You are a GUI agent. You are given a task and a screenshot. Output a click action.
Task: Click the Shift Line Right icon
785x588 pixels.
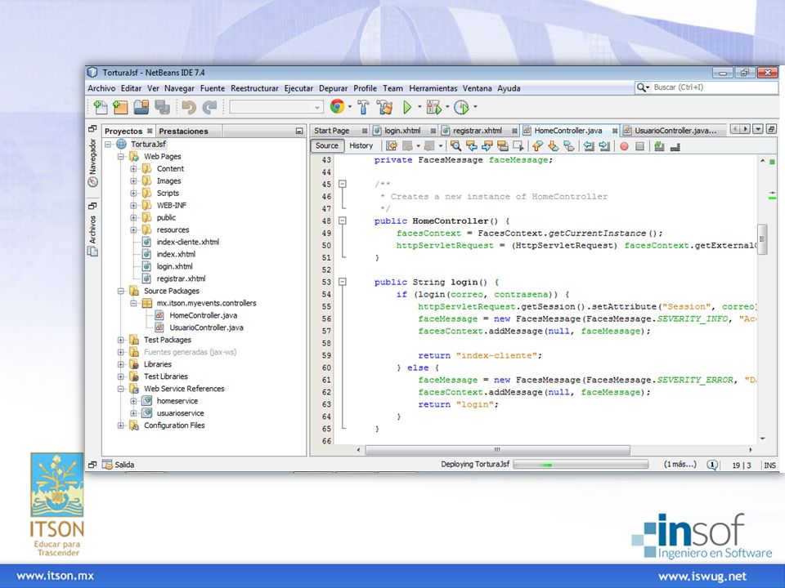(604, 146)
